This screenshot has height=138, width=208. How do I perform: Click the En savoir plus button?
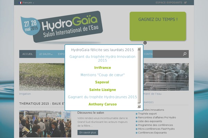point(88,132)
